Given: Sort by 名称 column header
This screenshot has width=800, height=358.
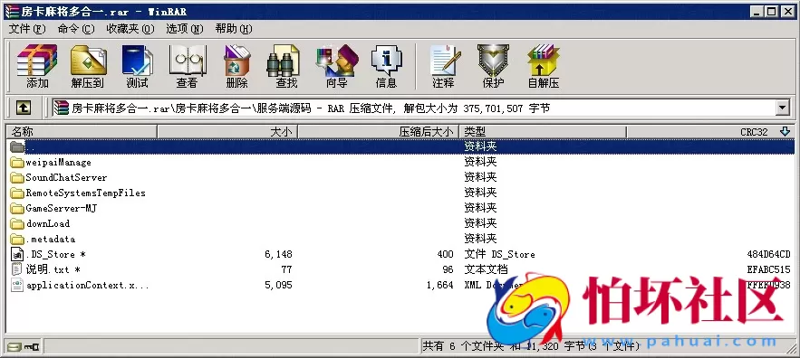Looking at the screenshot, I should coord(81,131).
